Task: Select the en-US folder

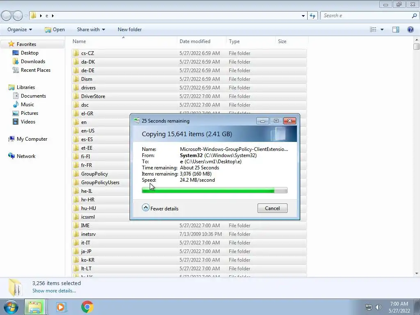Action: click(88, 130)
